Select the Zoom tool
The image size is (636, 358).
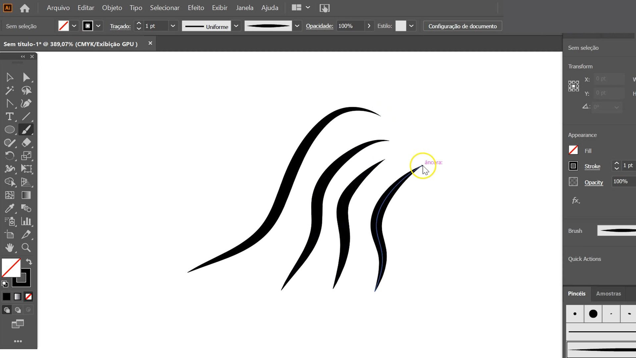26,248
